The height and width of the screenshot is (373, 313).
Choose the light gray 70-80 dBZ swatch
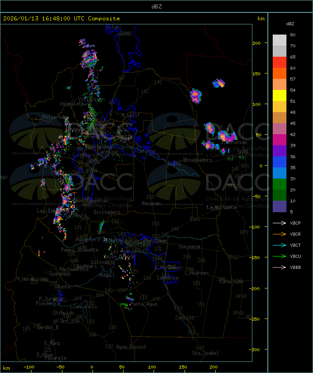tap(279, 40)
